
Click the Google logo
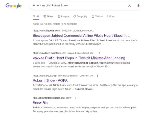(x=13, y=6)
